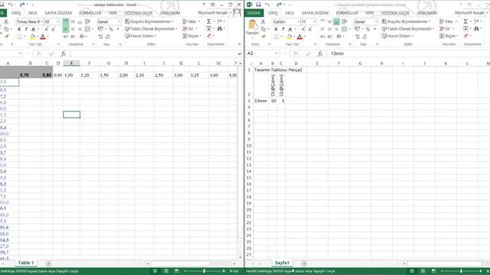Click Find binoculars in Sayfa1 window
This screenshot has height=275, width=490.
coord(476,29)
